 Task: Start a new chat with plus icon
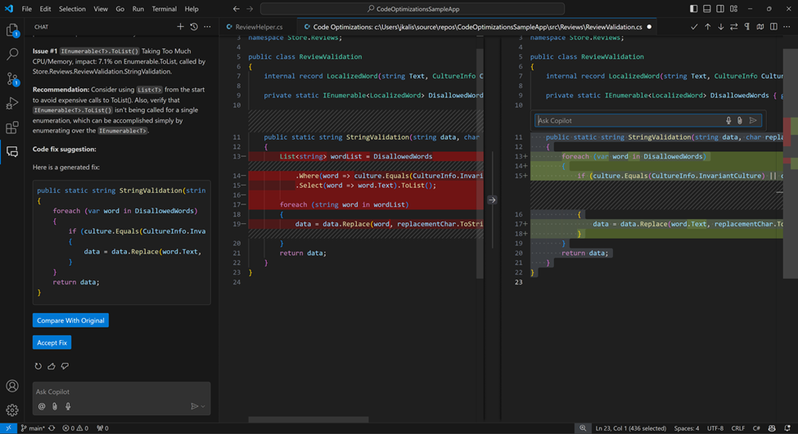point(181,27)
